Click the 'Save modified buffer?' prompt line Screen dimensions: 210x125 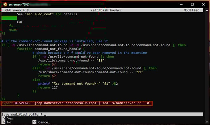[x=102, y=114]
